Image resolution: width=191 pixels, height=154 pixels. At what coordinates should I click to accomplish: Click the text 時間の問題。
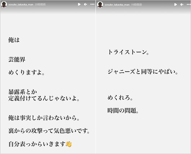(123, 111)
